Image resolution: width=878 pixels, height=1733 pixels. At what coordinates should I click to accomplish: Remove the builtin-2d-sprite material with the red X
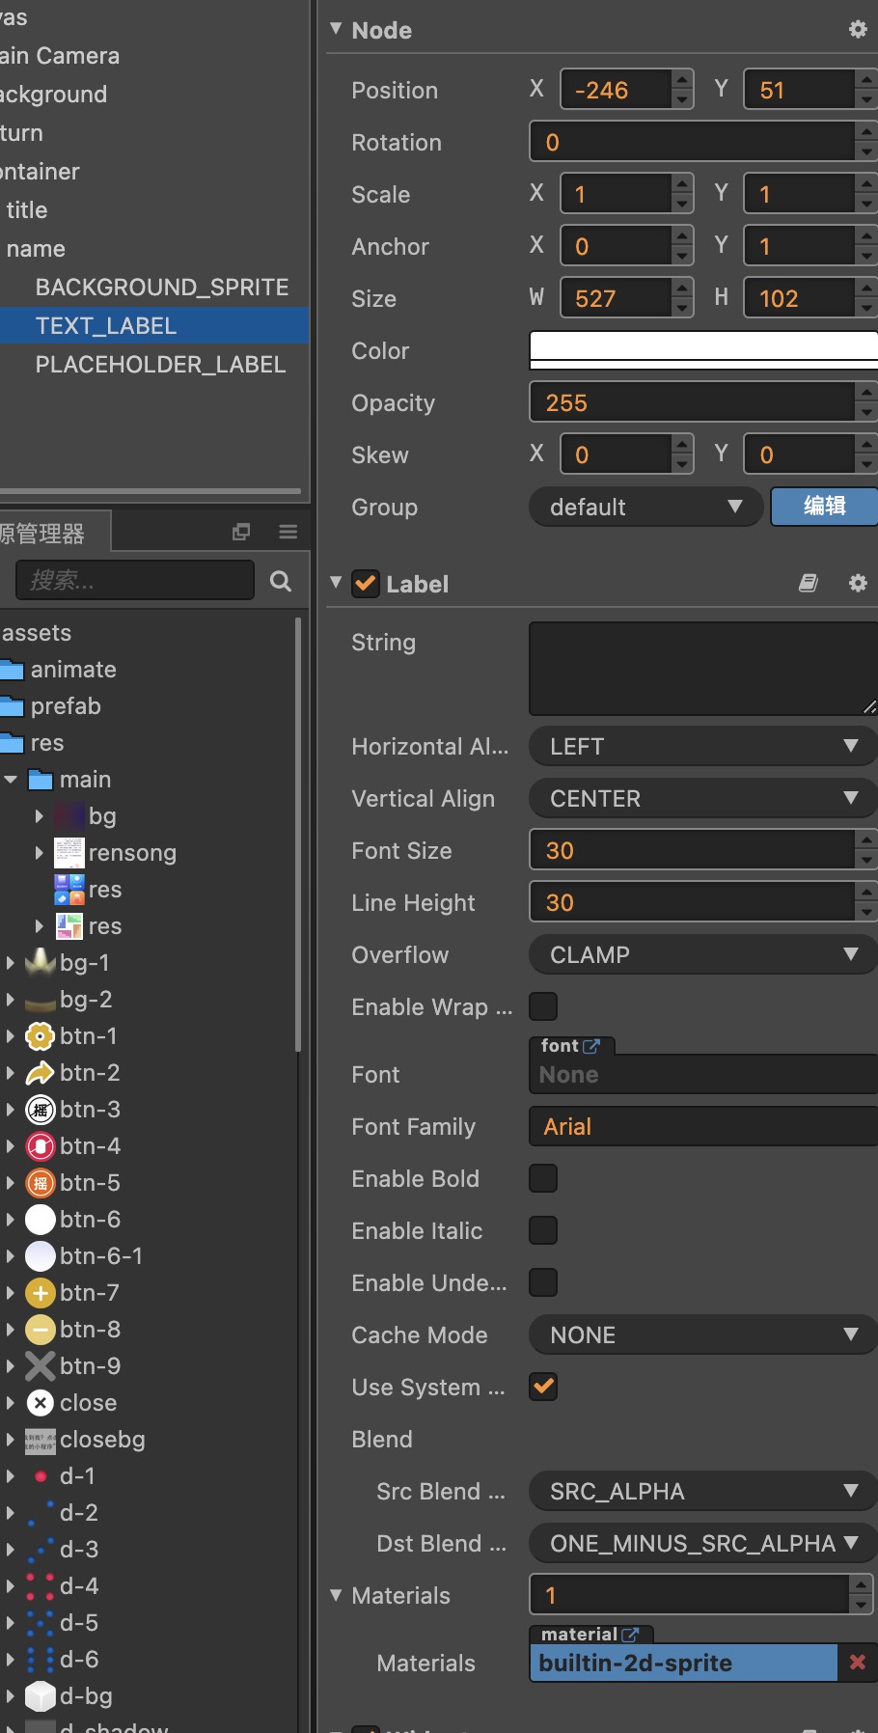[x=857, y=1663]
